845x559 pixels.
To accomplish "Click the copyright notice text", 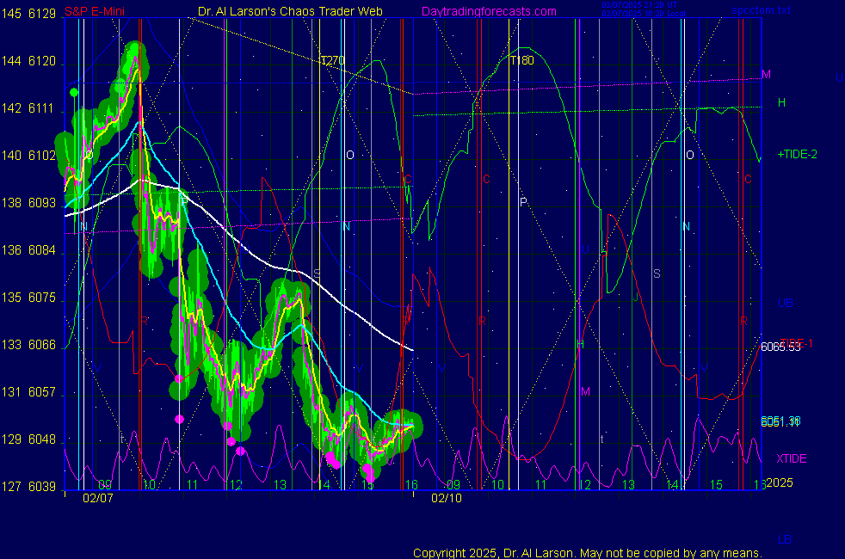I will click(587, 552).
